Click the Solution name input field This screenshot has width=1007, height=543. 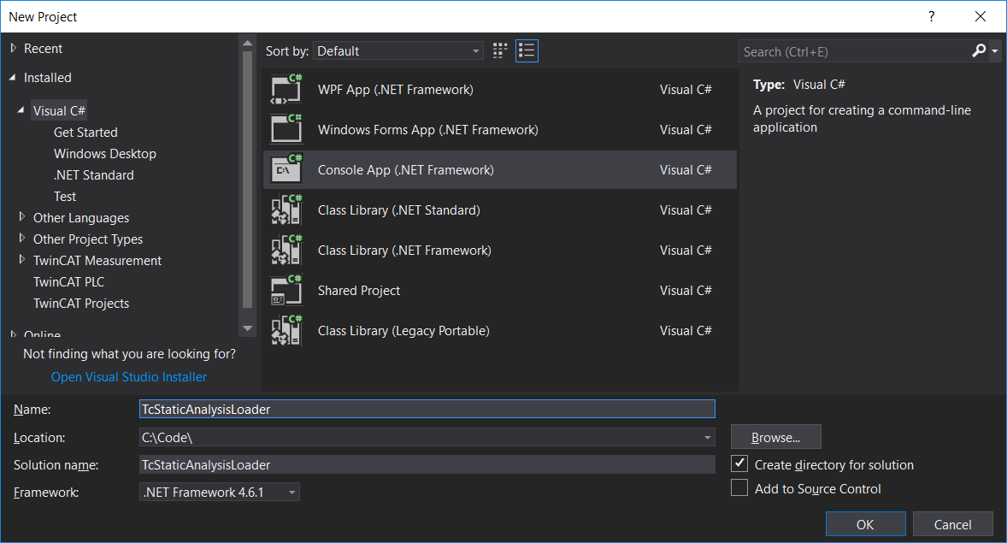pos(427,464)
